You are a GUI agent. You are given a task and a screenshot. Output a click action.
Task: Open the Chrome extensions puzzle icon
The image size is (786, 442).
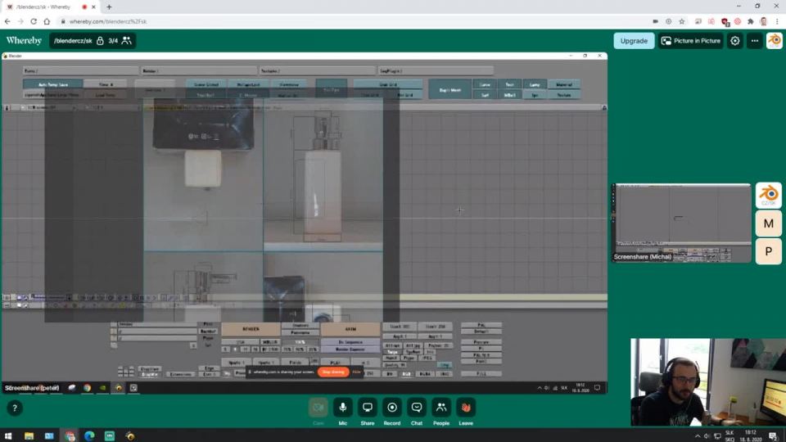751,21
